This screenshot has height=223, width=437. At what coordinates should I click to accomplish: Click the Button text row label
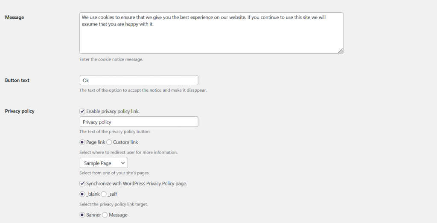(x=17, y=80)
